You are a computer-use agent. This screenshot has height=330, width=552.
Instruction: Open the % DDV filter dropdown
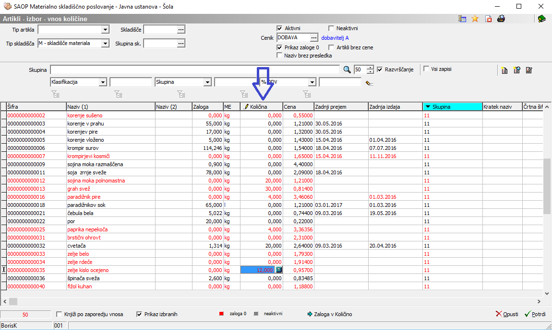[x=312, y=82]
